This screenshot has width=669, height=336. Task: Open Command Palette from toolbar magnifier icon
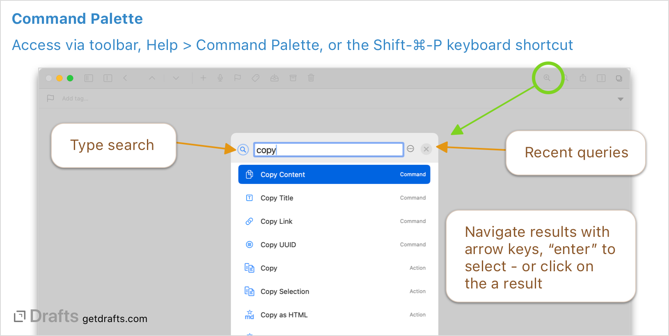click(x=547, y=78)
